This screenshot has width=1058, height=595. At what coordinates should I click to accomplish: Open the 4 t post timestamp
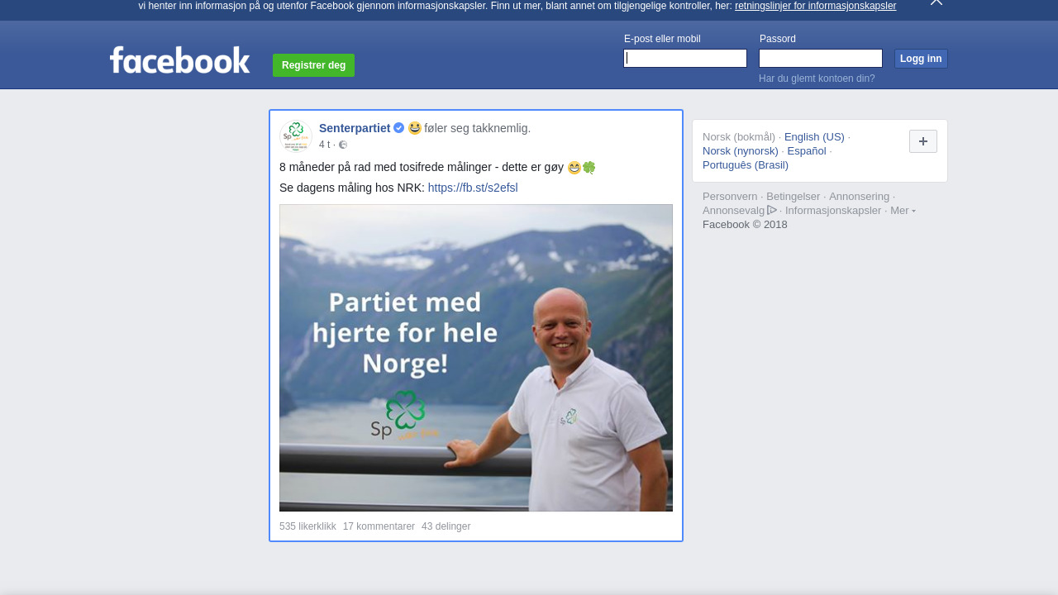tap(324, 145)
